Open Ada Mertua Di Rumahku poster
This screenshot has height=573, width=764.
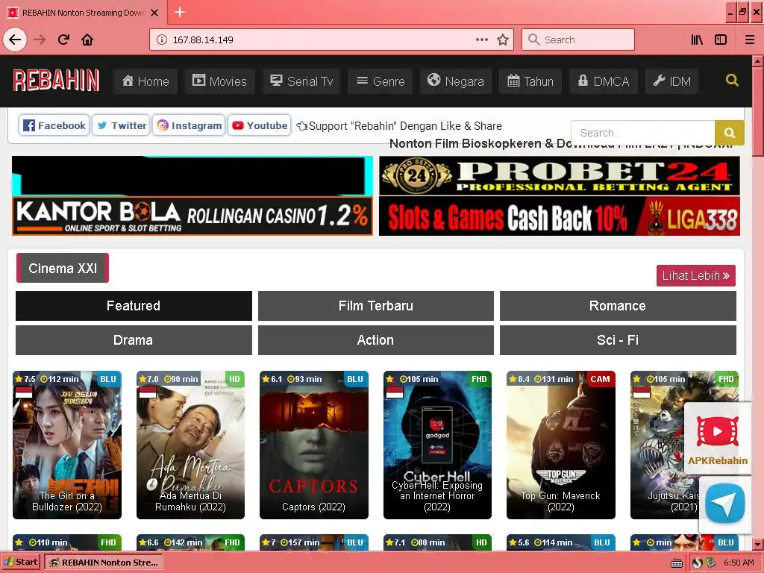(190, 445)
